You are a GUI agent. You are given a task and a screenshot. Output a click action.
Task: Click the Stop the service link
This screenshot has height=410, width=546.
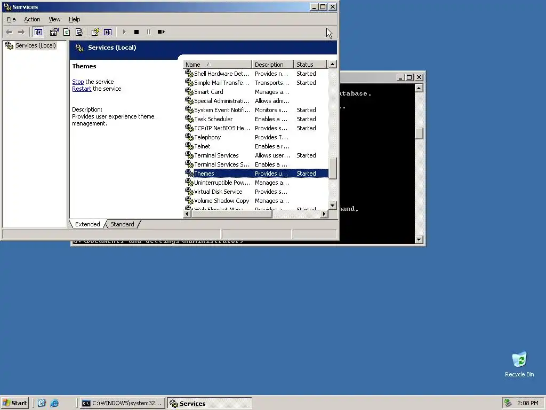(x=78, y=82)
